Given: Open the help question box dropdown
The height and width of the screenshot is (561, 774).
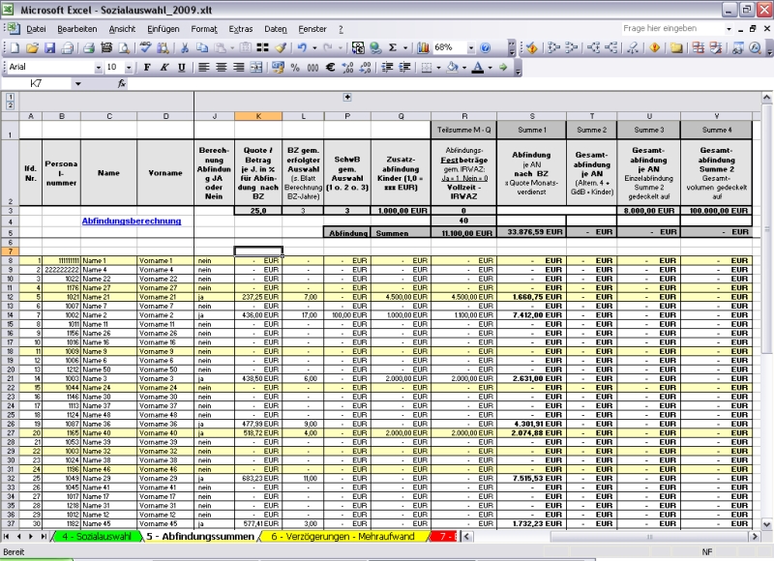Looking at the screenshot, I should 729,29.
